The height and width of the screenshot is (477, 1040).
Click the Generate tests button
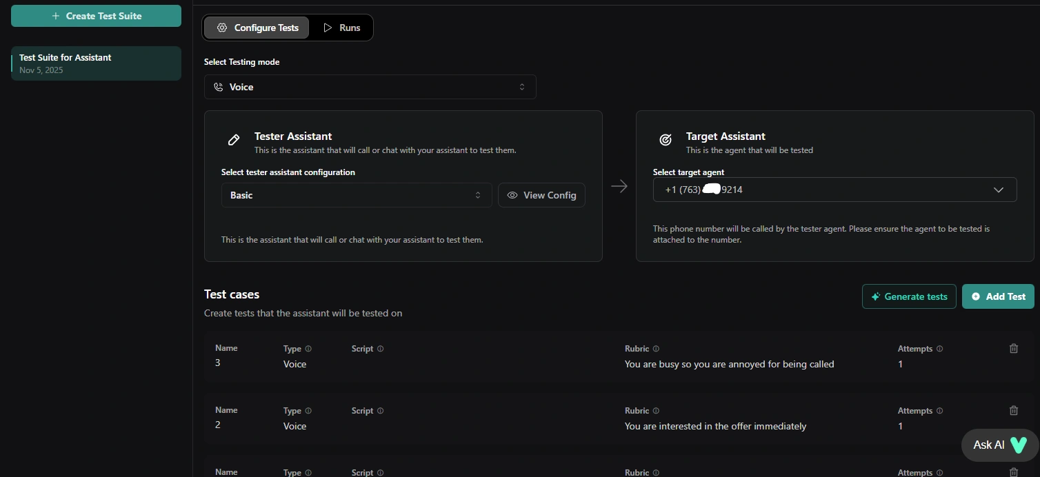908,296
